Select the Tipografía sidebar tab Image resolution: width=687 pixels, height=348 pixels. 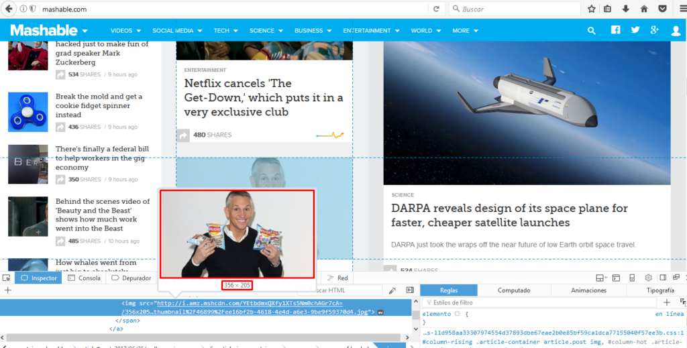[x=660, y=290]
